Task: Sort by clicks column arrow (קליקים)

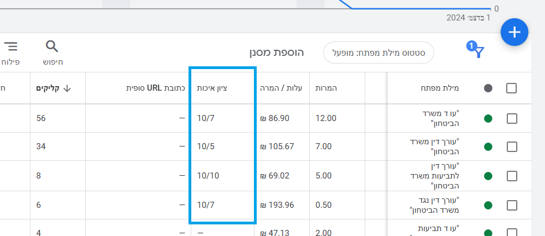Action: pos(67,89)
